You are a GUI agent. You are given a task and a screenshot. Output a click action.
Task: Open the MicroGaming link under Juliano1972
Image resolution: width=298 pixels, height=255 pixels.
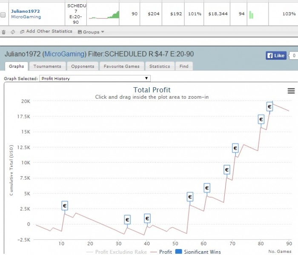pos(26,17)
